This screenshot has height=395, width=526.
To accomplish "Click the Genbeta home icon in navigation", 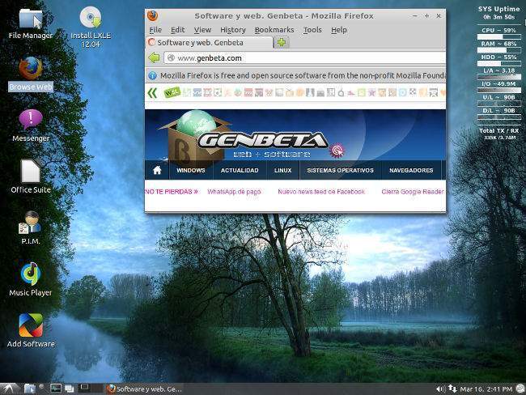I will tap(157, 171).
